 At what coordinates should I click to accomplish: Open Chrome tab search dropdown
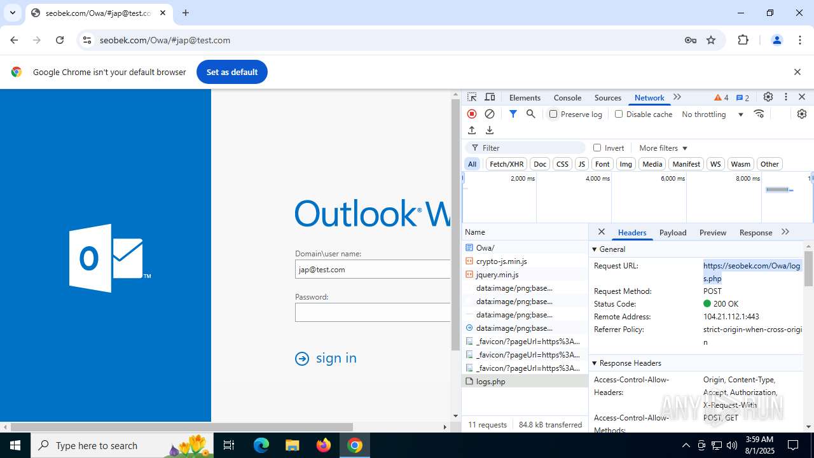pyautogui.click(x=12, y=13)
